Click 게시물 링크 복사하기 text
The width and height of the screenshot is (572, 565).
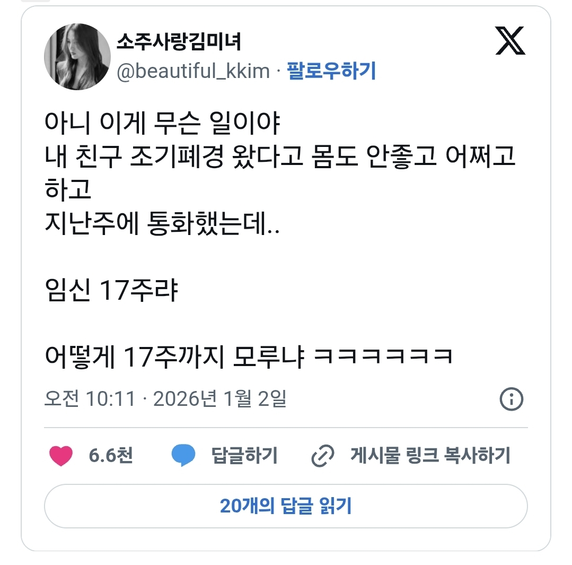coord(430,456)
